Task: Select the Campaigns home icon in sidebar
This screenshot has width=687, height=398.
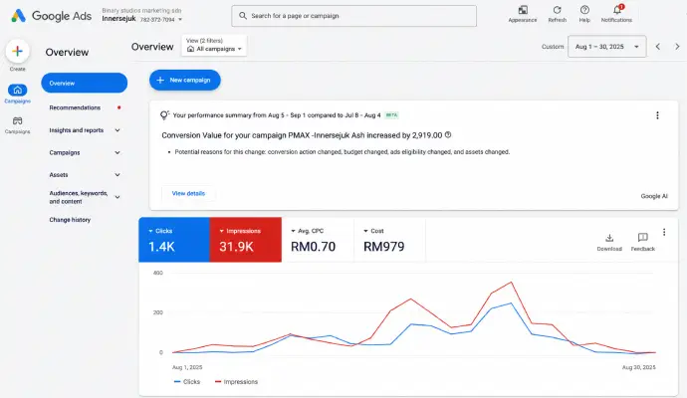Action: (18, 90)
